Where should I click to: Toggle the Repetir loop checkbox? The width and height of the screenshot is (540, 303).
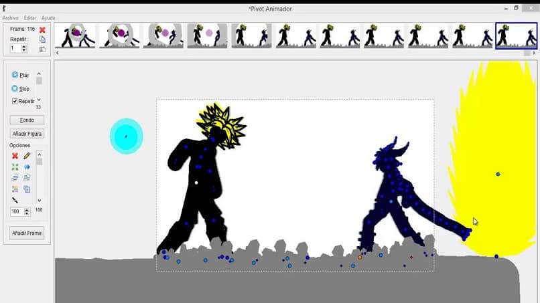click(15, 101)
